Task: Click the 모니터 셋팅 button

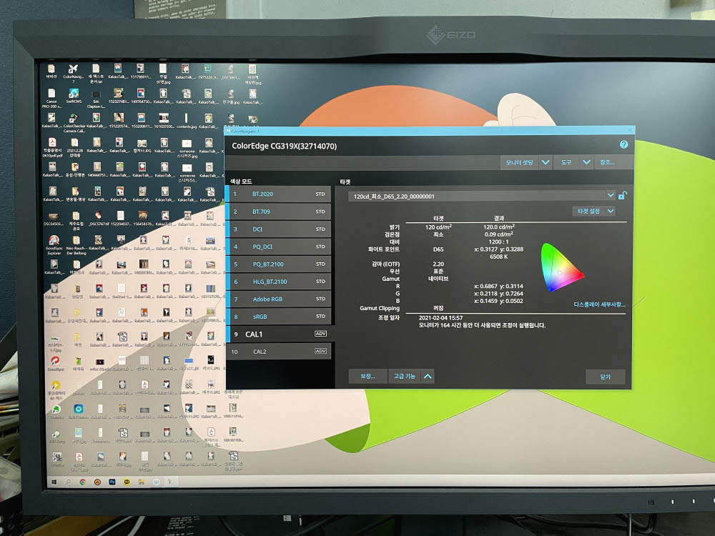Action: point(520,162)
